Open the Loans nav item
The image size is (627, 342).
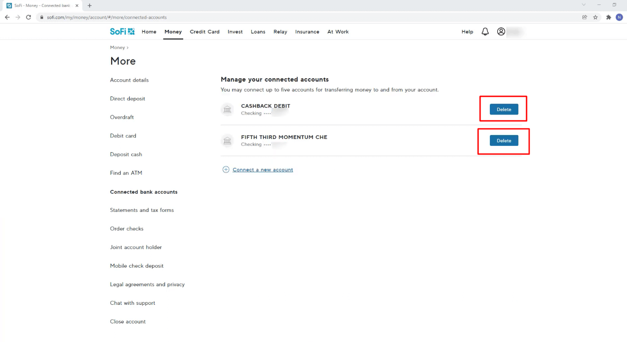[x=258, y=32]
